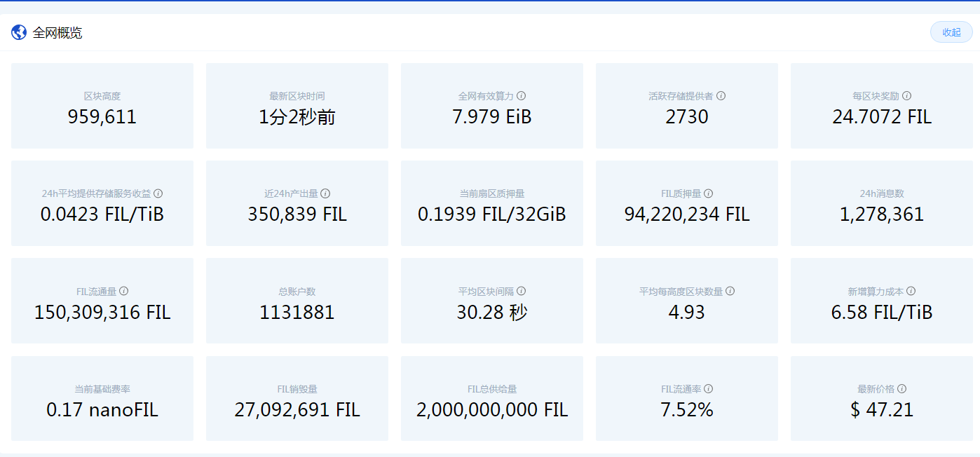980x457 pixels.
Task: Select the 总账户数 card showing 1131881
Action: point(297,301)
